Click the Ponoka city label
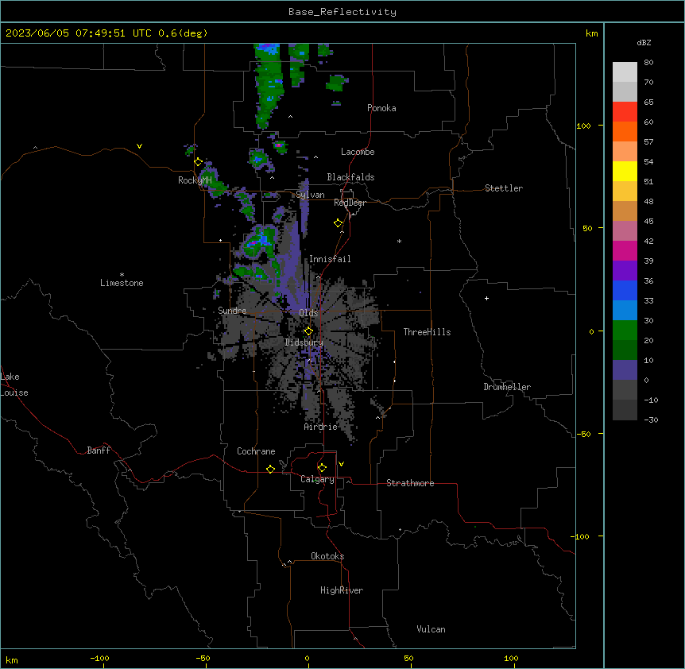Viewport: 685px width, 669px height. coord(381,108)
